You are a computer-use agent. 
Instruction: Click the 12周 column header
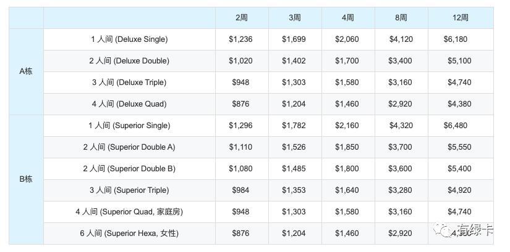[461, 18]
